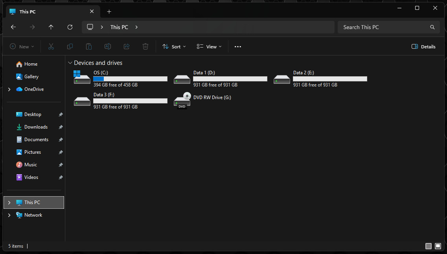This screenshot has height=254, width=447.
Task: Open the Data 1 (D:) drive
Action: click(x=221, y=78)
